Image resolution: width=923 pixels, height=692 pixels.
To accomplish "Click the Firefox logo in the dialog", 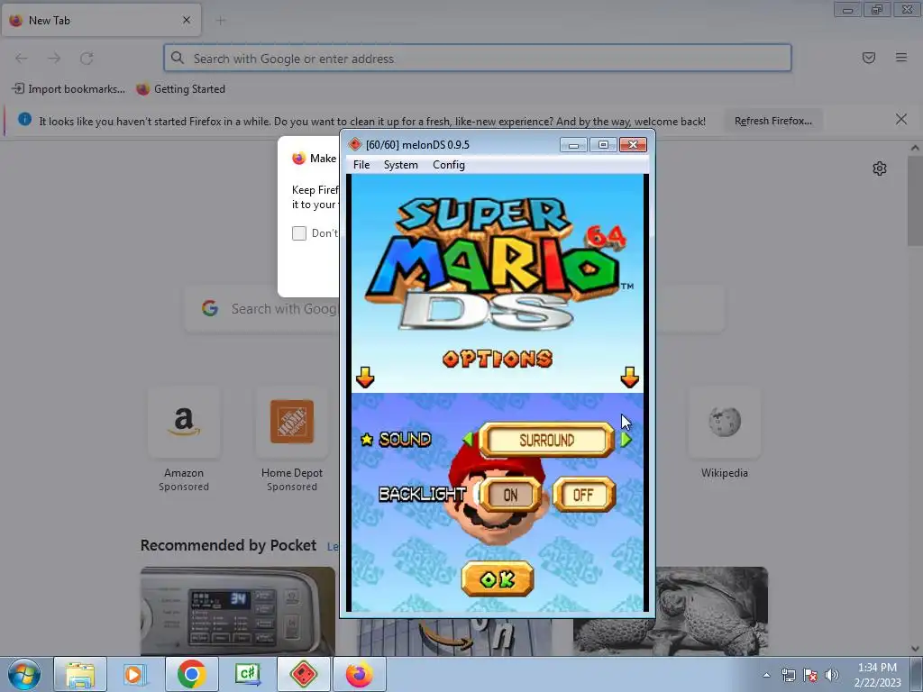I will coord(299,158).
